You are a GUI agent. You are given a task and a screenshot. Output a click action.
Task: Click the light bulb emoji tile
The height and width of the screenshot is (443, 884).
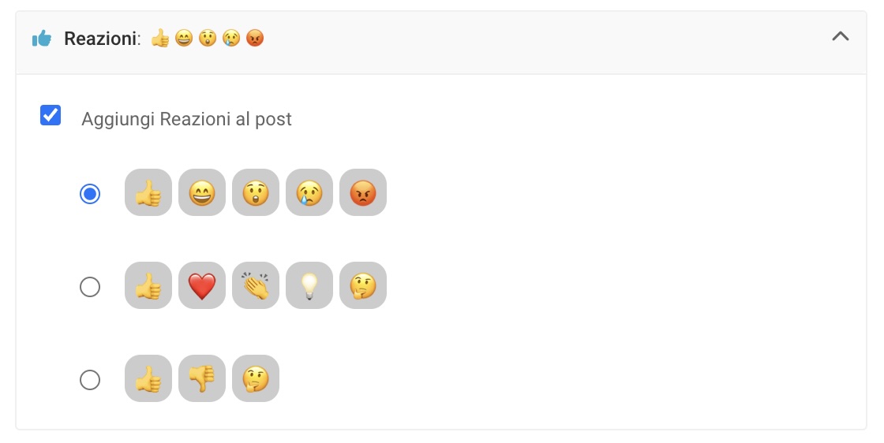point(309,285)
